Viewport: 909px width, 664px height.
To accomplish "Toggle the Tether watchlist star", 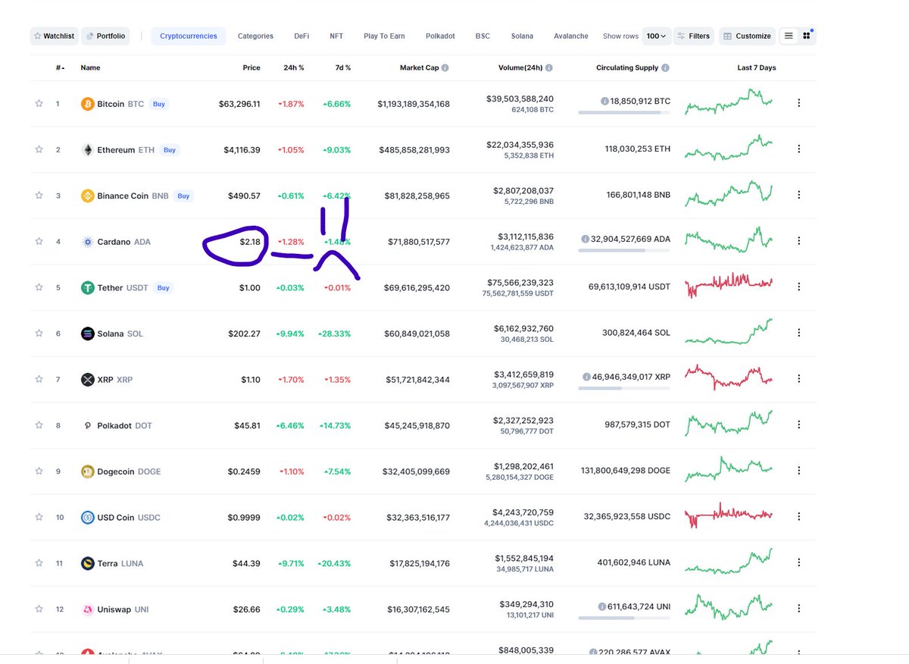I will (x=39, y=287).
